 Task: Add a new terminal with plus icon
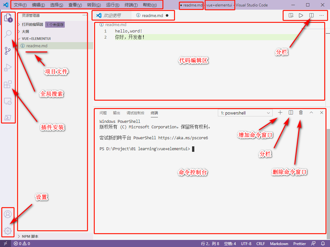pos(280,113)
